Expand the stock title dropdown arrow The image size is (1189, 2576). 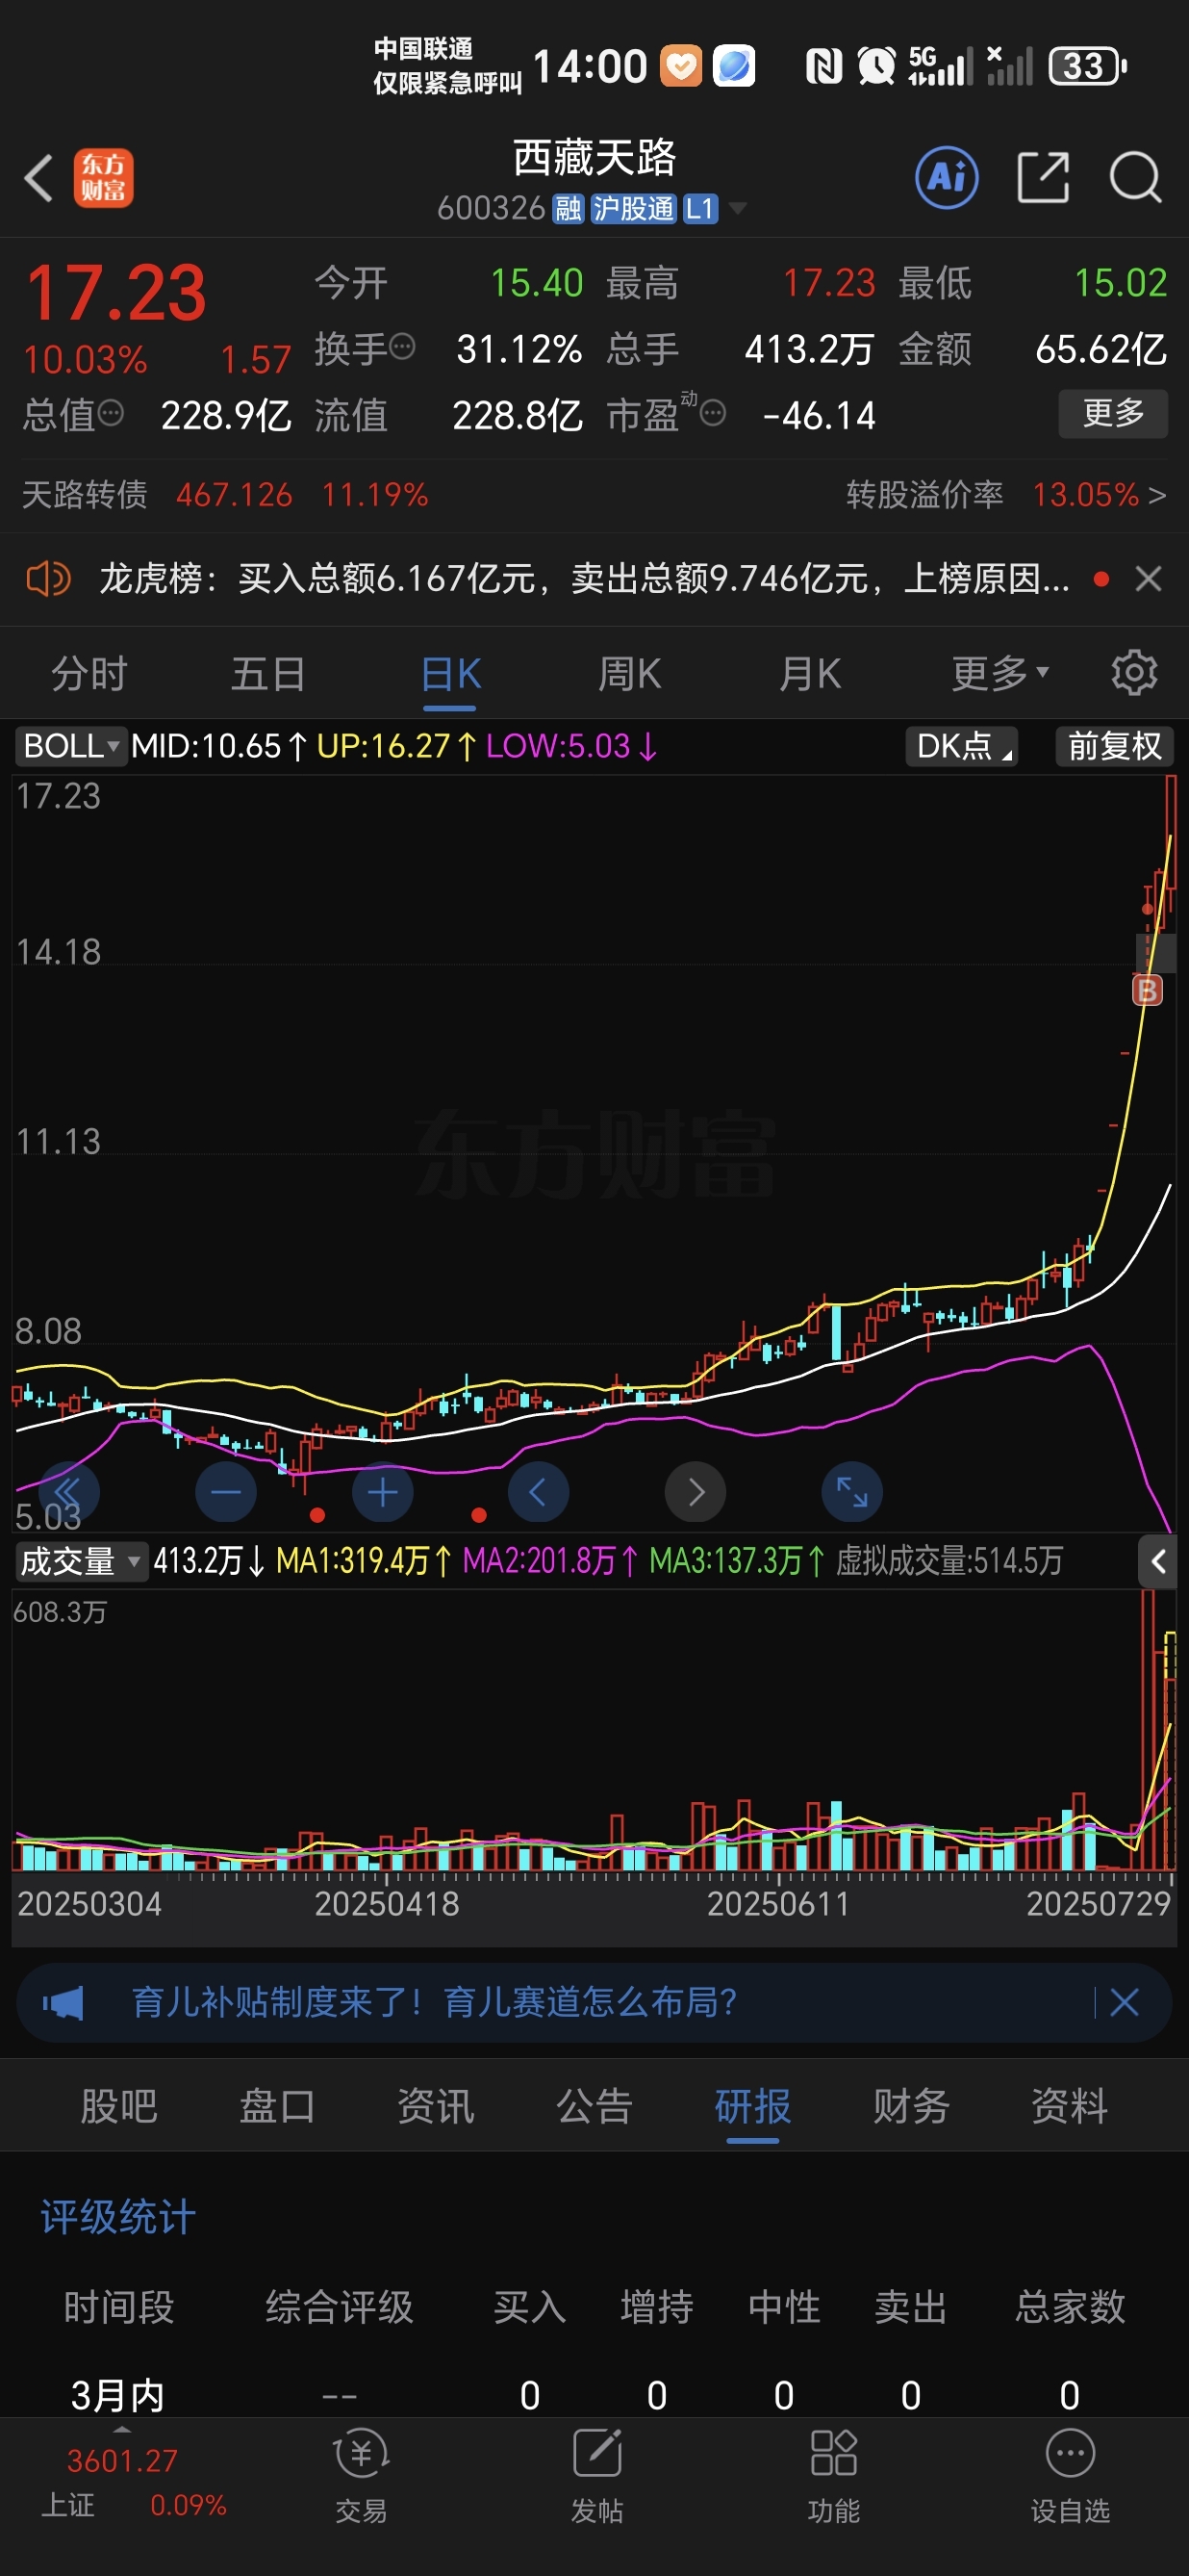738,208
